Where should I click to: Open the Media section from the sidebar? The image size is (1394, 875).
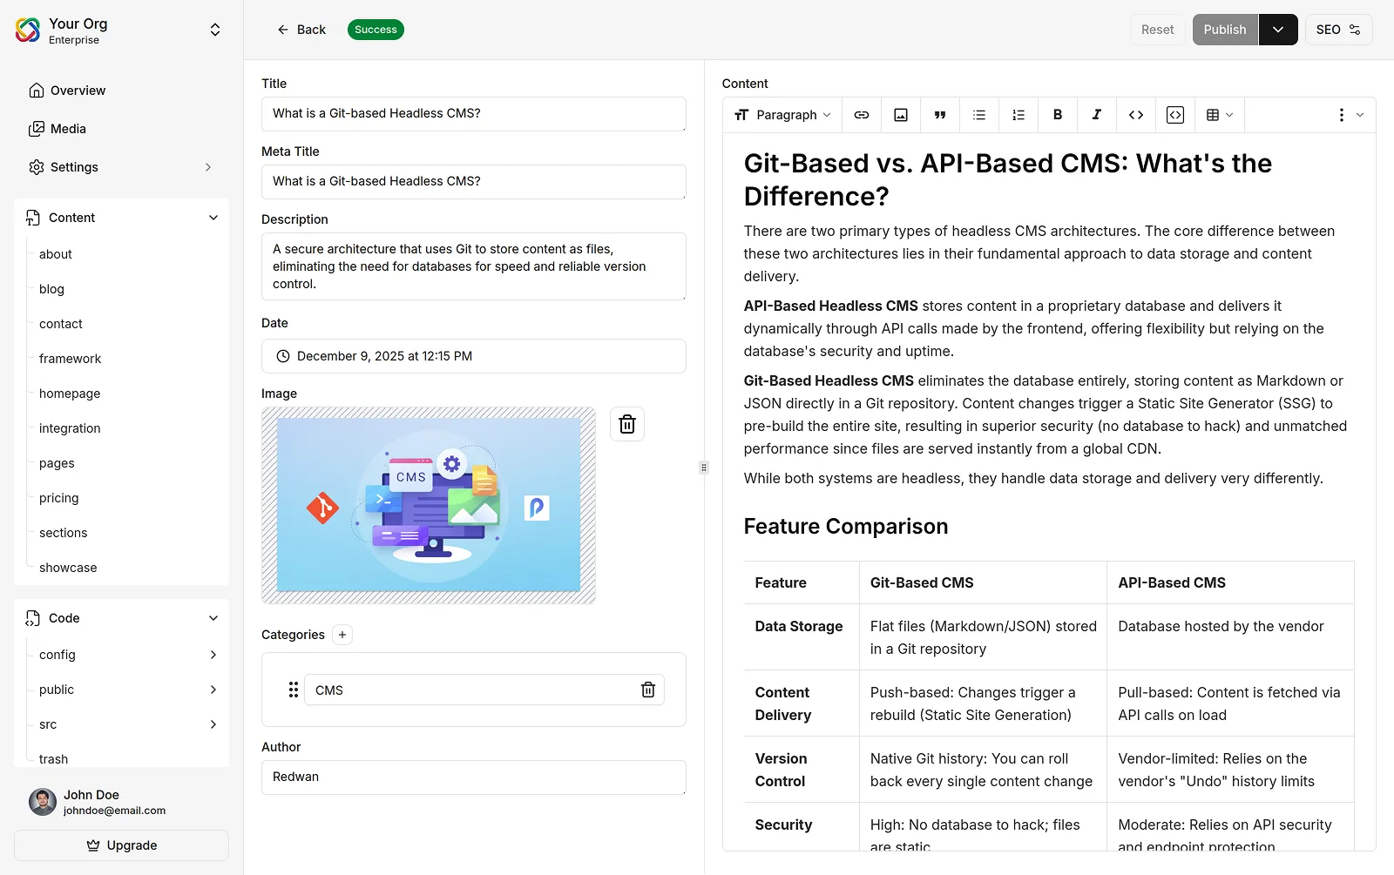coord(68,128)
